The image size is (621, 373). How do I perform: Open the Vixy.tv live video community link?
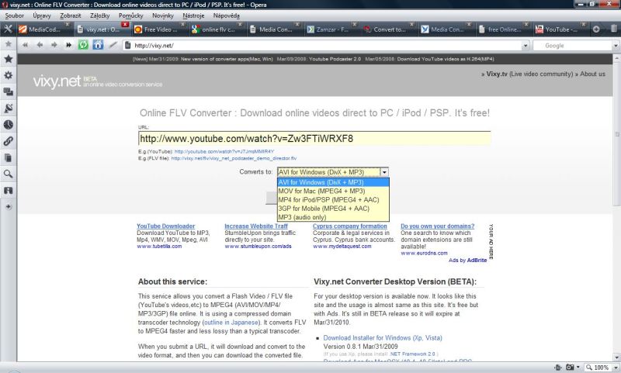coord(529,74)
